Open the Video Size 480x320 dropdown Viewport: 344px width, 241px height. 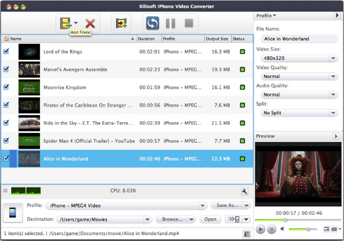coord(297,58)
